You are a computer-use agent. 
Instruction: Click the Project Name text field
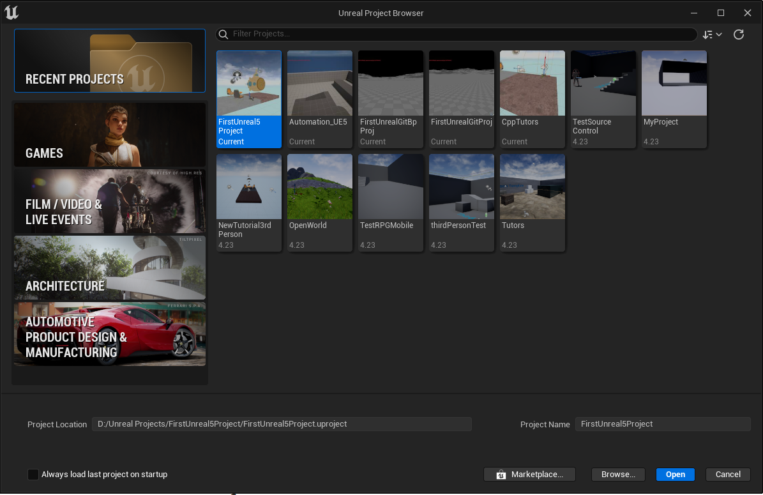662,424
